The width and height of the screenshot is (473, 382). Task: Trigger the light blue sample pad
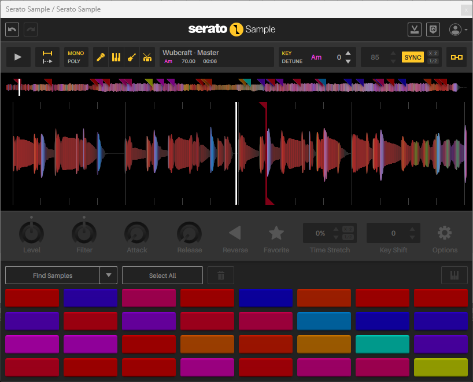click(x=324, y=321)
